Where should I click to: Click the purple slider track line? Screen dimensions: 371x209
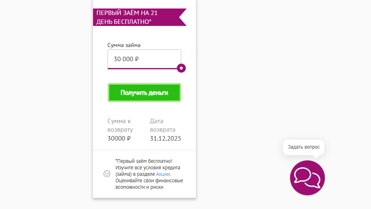(x=142, y=68)
